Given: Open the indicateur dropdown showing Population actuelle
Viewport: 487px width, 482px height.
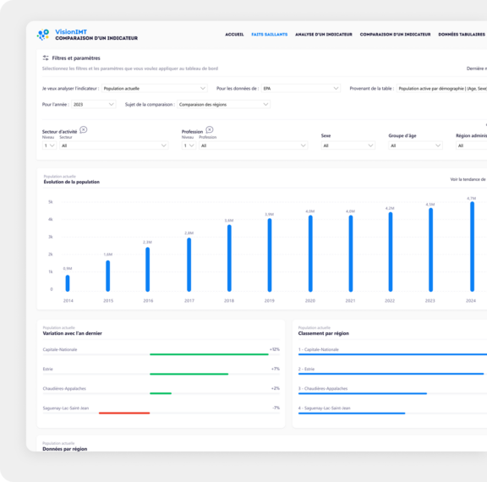Looking at the screenshot, I should pos(155,89).
